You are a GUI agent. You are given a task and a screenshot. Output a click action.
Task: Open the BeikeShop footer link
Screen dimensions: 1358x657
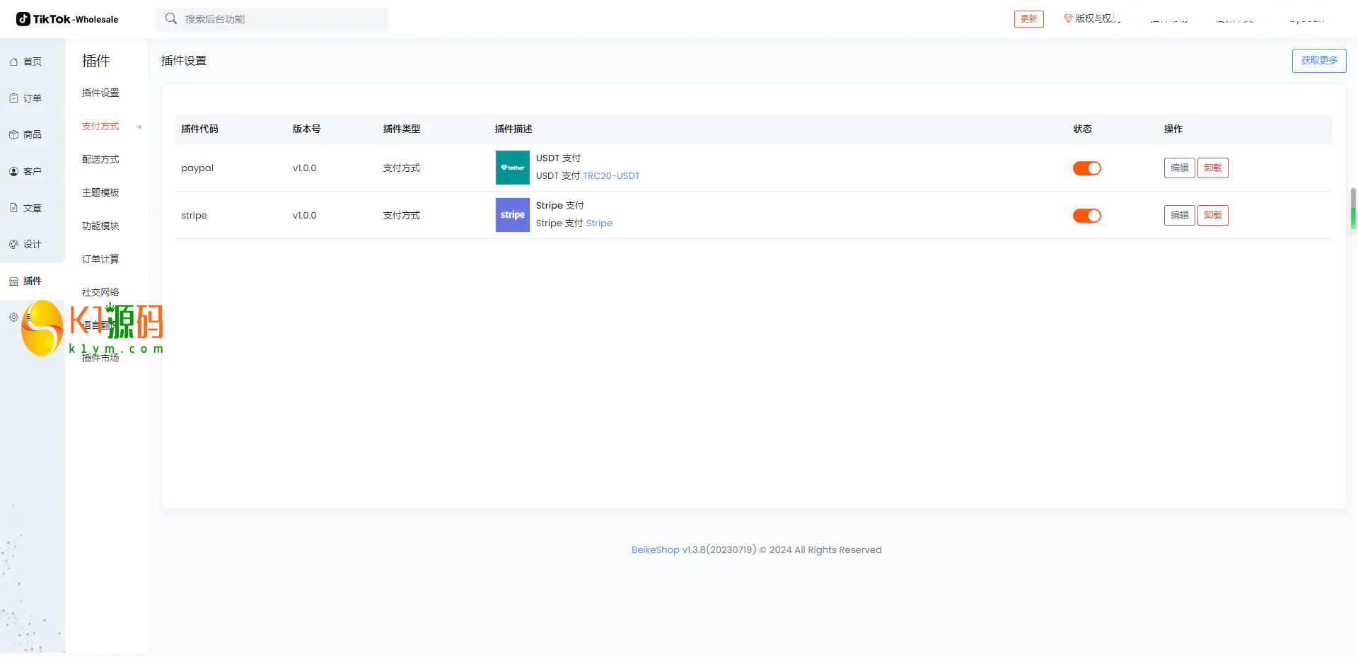pos(655,550)
